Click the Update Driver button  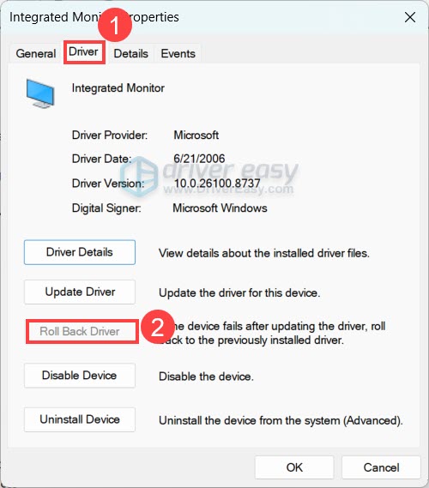point(80,292)
